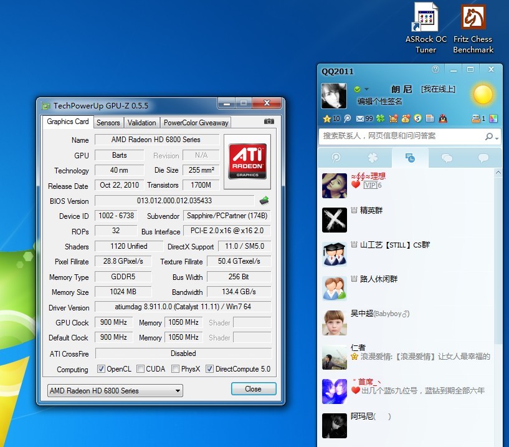Screen dimensions: 509x447
Task: Minimize the QQ2011 window
Action: [454, 70]
